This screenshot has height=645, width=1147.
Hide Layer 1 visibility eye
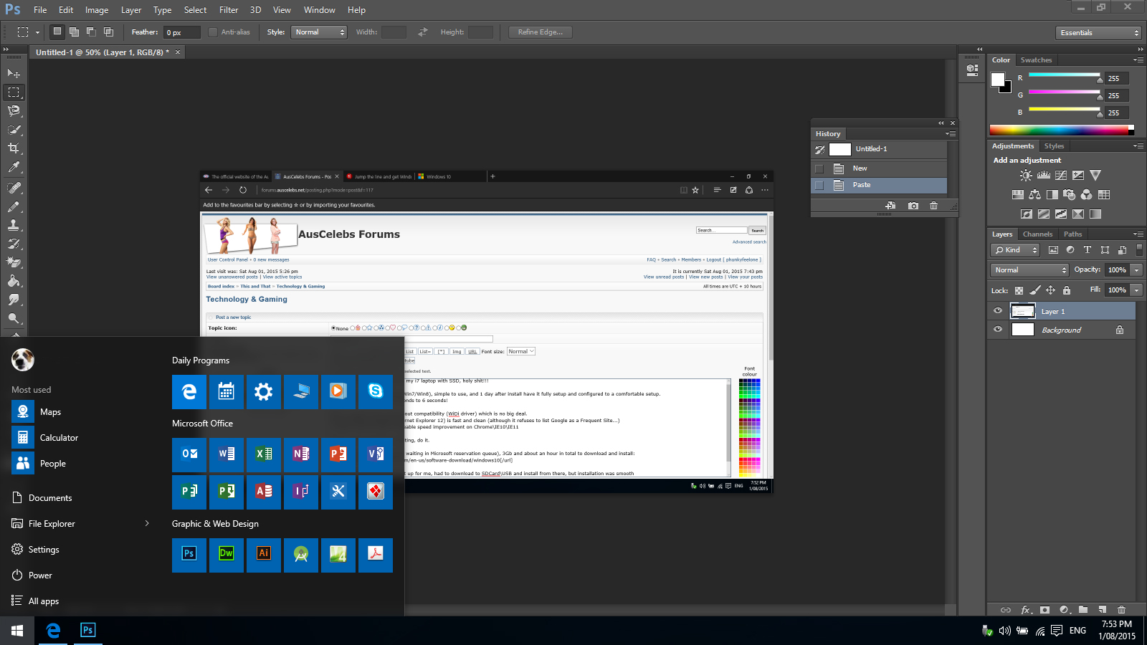[x=998, y=311]
